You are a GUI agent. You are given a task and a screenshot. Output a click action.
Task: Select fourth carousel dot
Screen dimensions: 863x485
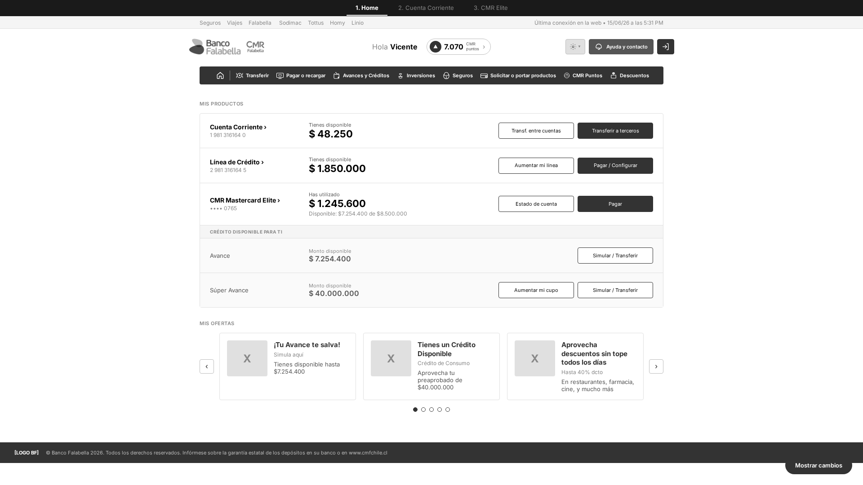440,410
